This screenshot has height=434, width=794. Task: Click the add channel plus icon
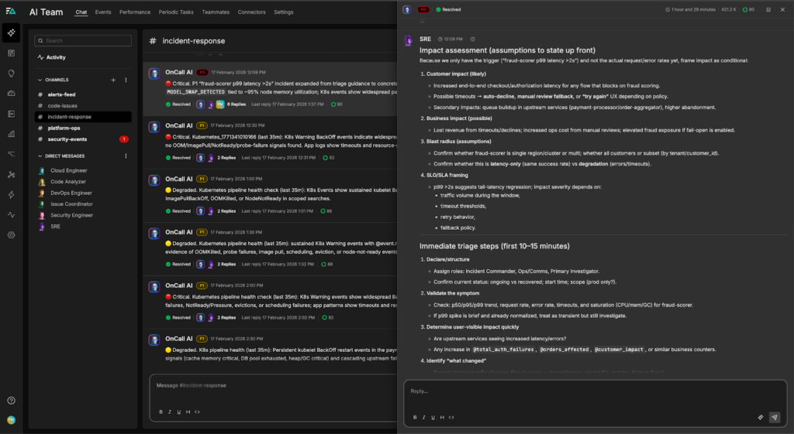tap(113, 80)
